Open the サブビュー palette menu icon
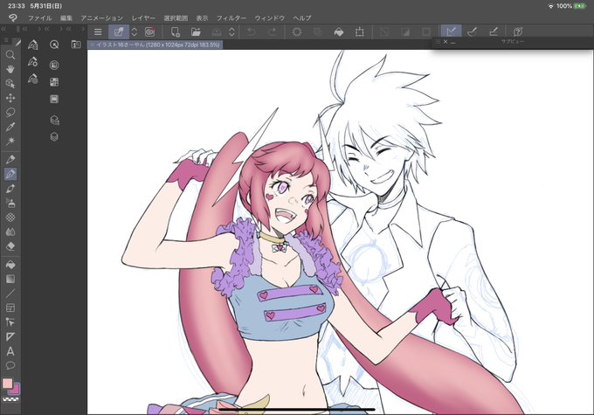Screen dimensions: 594x415 coord(438,41)
